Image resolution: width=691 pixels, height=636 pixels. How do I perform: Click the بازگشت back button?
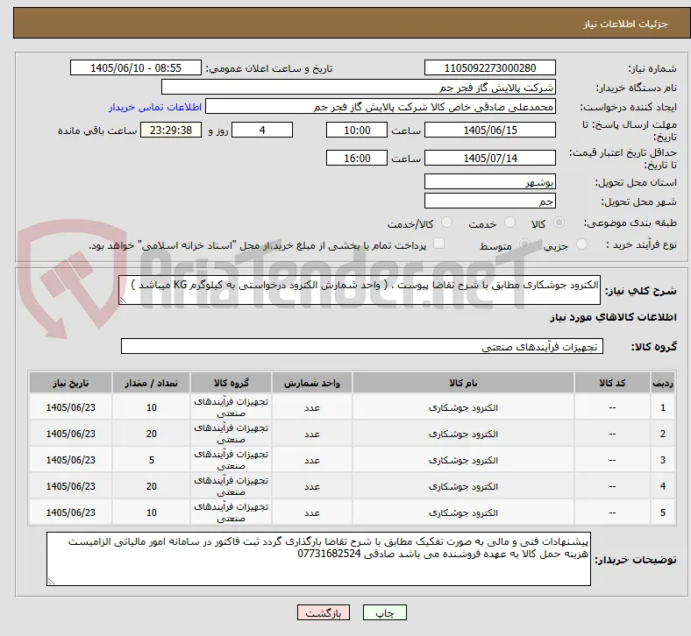click(x=324, y=612)
